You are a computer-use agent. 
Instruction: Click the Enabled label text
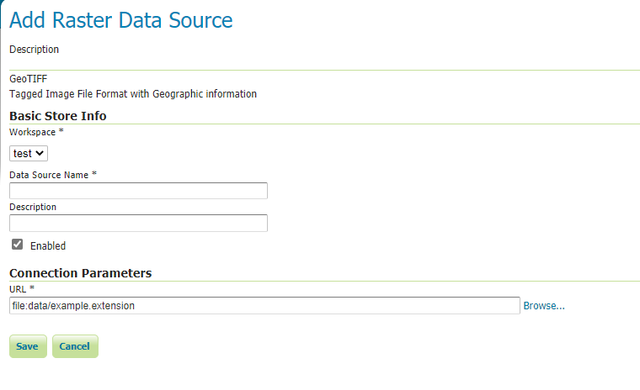(48, 246)
